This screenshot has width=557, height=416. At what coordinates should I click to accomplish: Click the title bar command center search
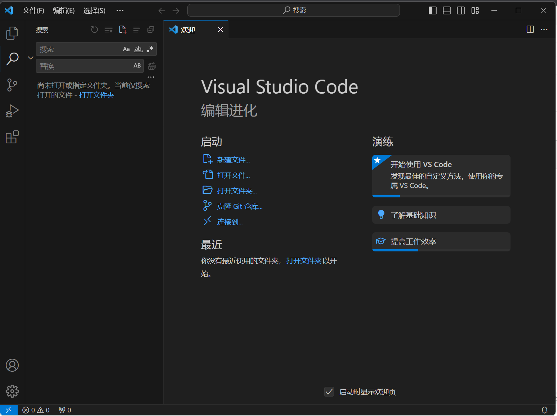pos(294,10)
